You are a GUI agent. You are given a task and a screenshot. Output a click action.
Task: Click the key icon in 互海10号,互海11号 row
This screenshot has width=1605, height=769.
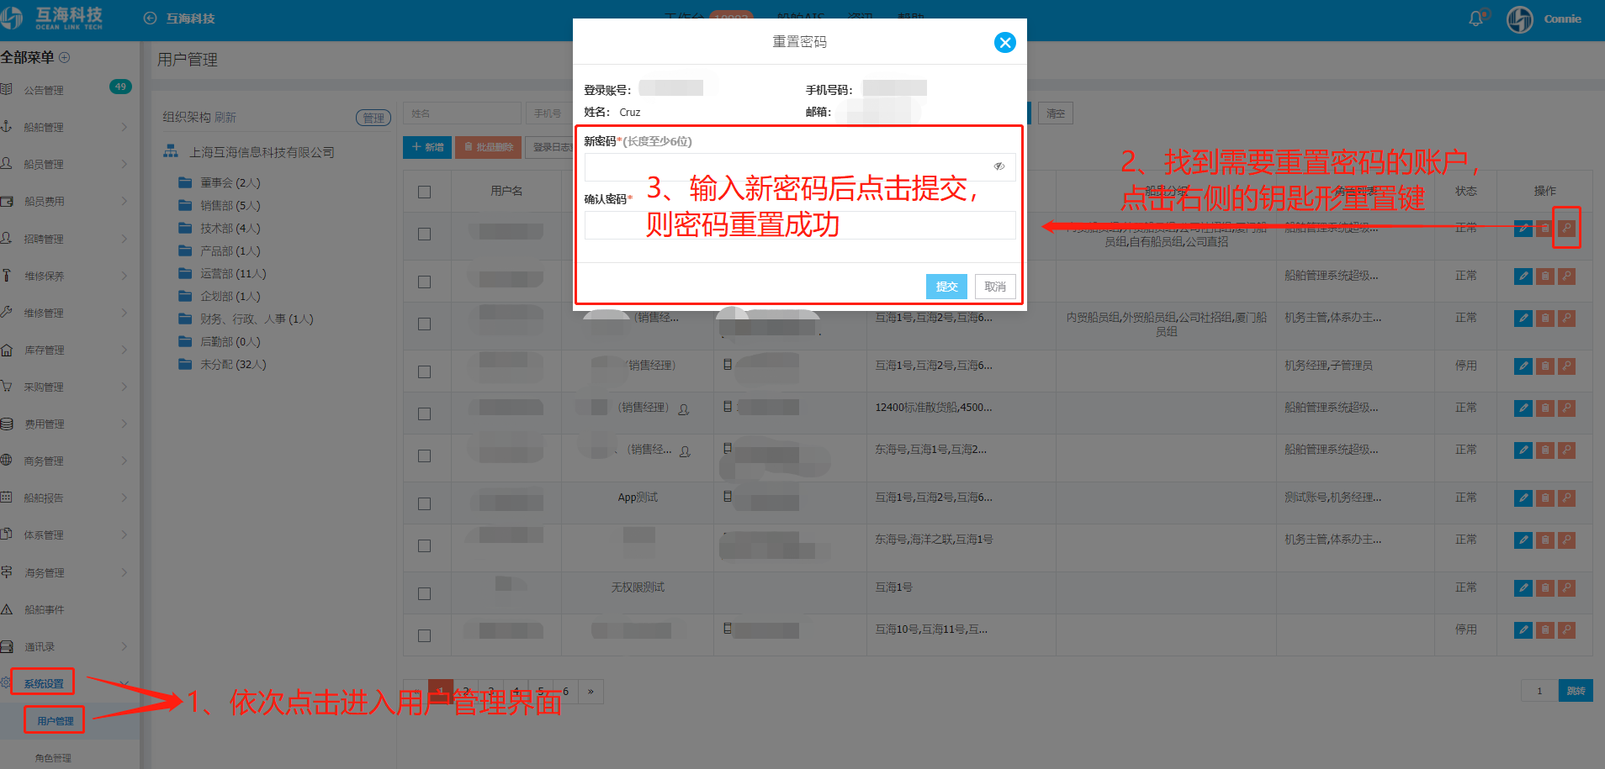click(1566, 630)
